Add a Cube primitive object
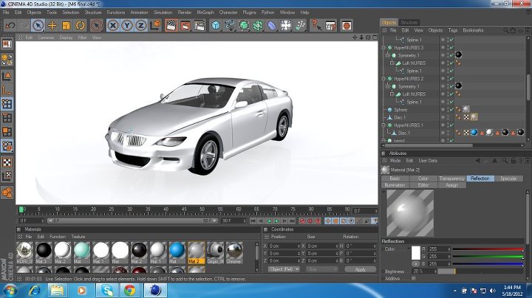The image size is (532, 298). (x=216, y=25)
